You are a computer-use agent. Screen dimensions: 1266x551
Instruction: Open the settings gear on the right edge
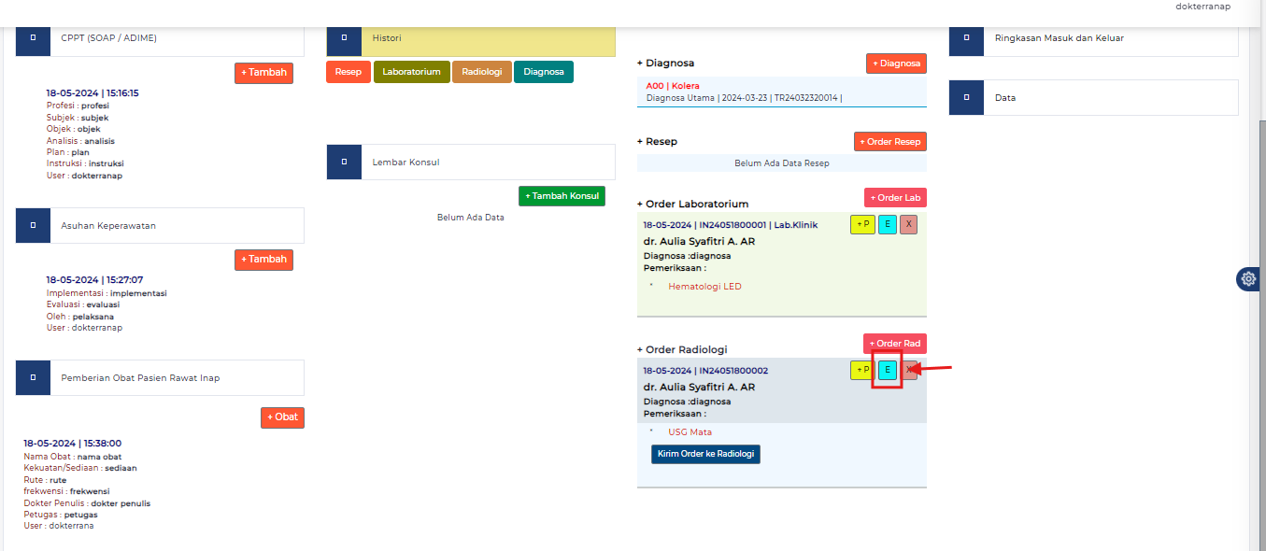pyautogui.click(x=1248, y=278)
